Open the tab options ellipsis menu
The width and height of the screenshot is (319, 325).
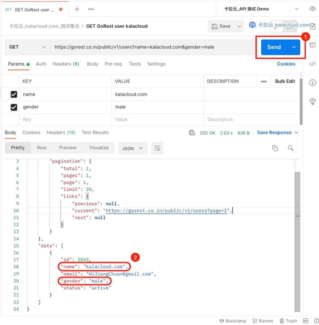[x=91, y=9]
